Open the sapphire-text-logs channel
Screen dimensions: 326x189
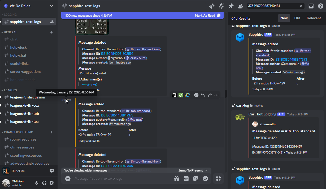click(x=29, y=22)
